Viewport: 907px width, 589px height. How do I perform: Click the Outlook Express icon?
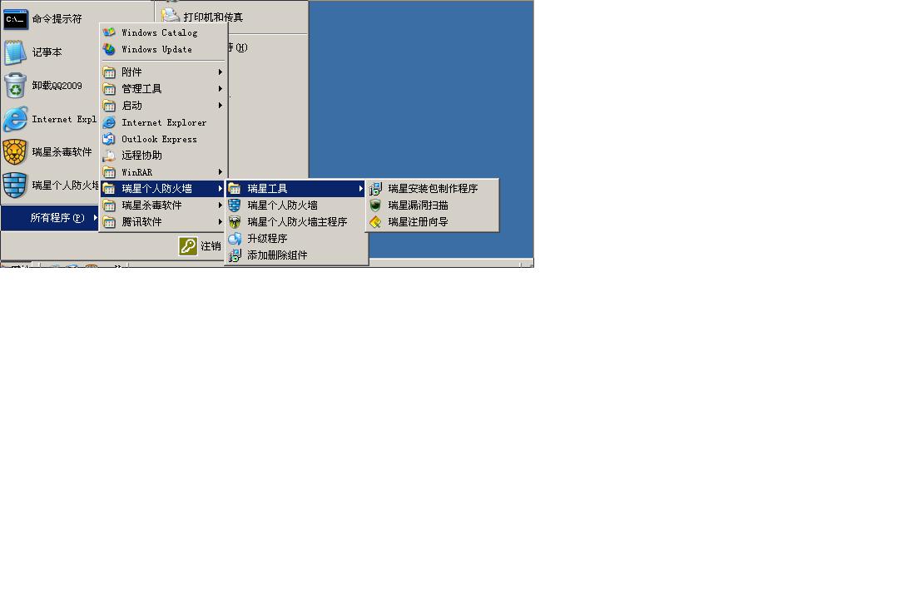109,139
